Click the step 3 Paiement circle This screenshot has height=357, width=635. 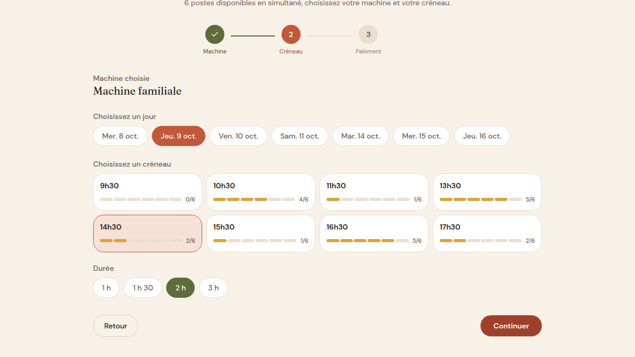(x=368, y=34)
